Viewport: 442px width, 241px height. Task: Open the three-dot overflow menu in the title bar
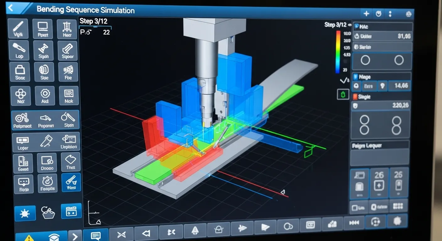point(390,14)
